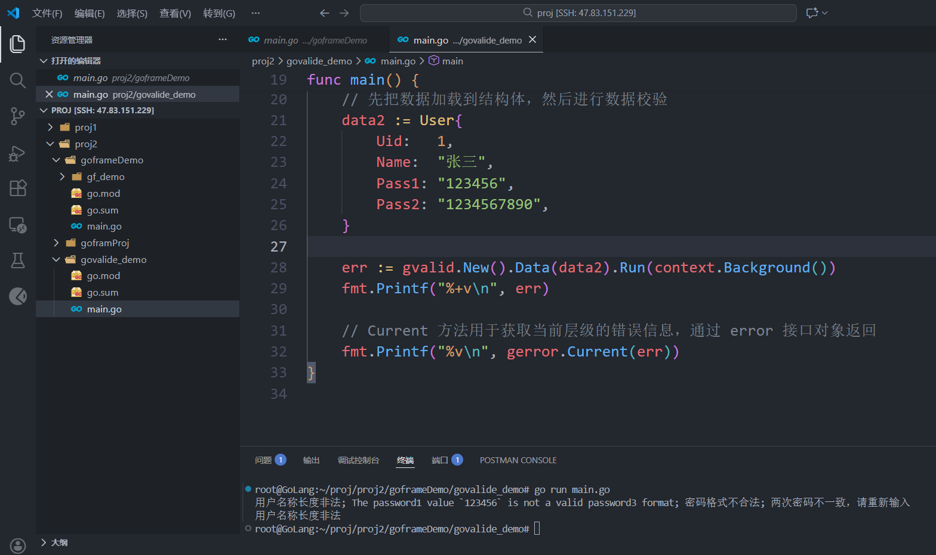Viewport: 936px width, 555px height.
Task: Expand the goframProj folder
Action: click(x=56, y=243)
